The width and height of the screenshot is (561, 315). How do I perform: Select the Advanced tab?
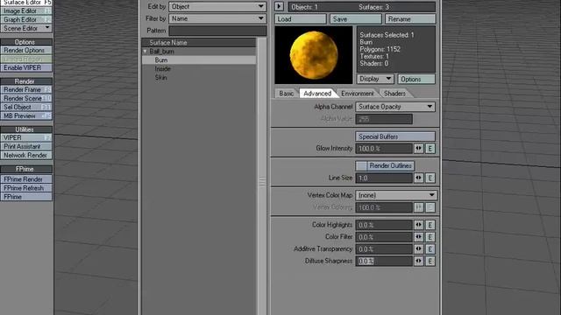click(317, 94)
